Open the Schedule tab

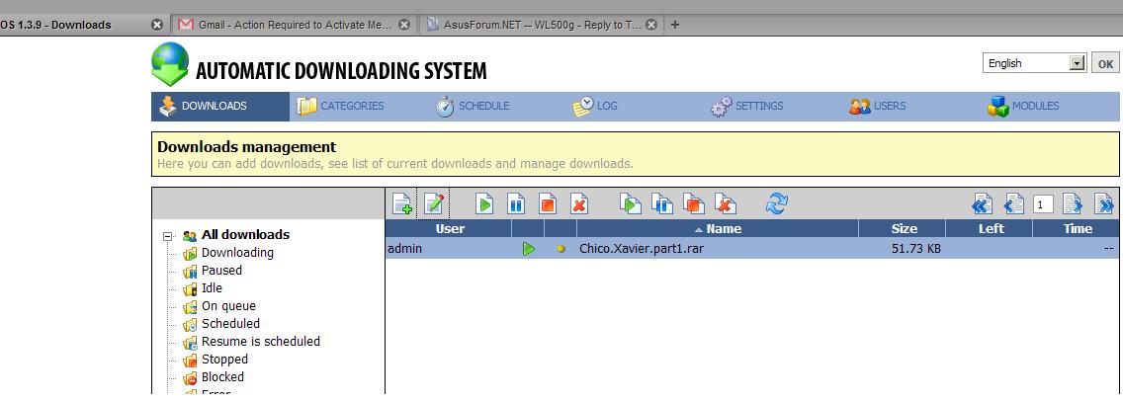click(x=473, y=106)
